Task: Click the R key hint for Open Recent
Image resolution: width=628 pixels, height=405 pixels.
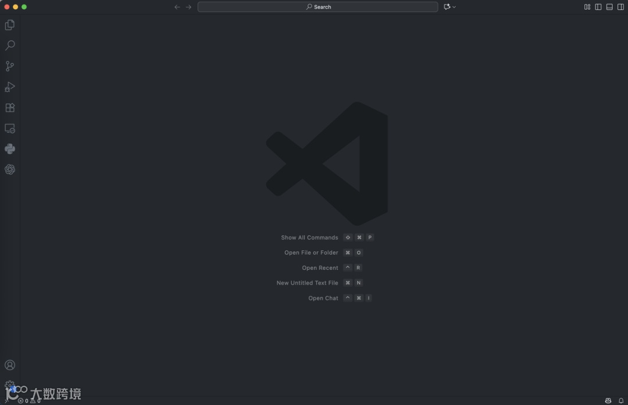Action: point(358,268)
